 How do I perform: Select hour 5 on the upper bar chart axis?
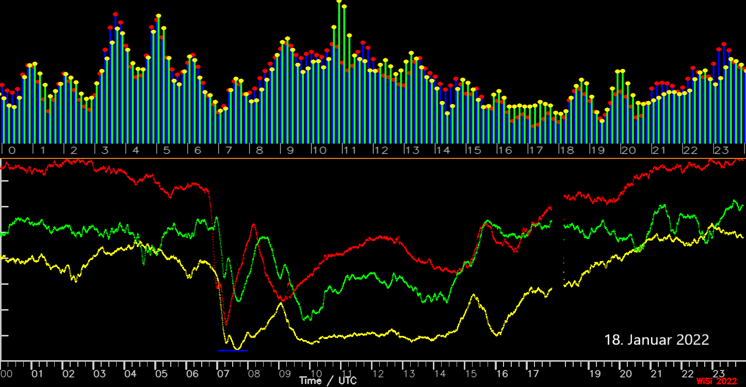tap(167, 151)
